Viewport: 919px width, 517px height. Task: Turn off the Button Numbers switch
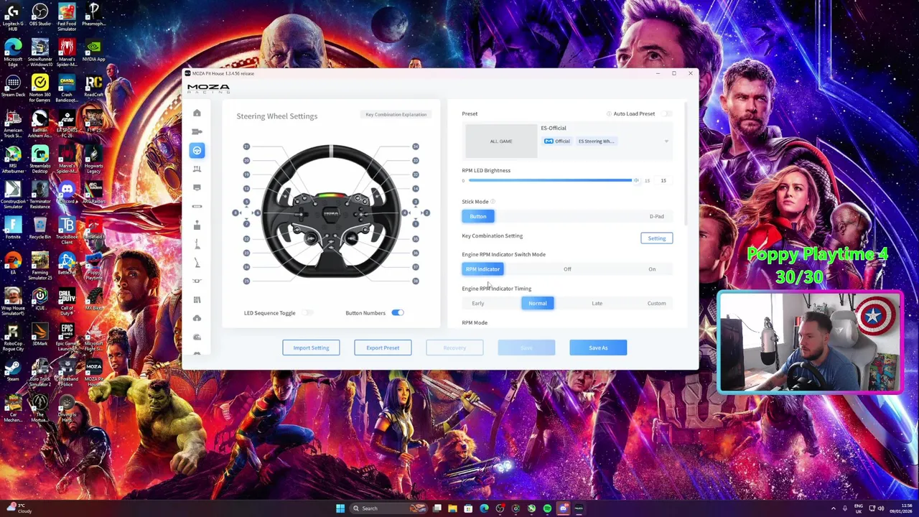click(397, 313)
